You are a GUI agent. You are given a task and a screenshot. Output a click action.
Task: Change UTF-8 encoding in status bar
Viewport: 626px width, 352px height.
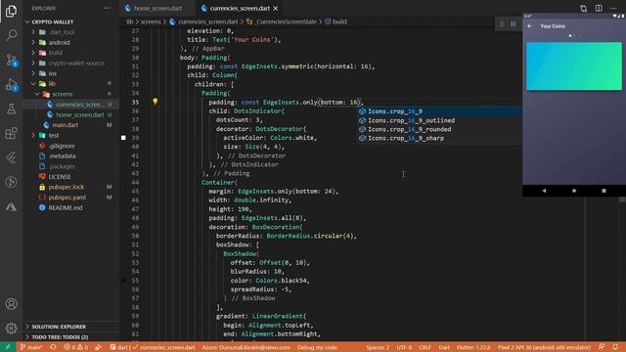click(404, 347)
